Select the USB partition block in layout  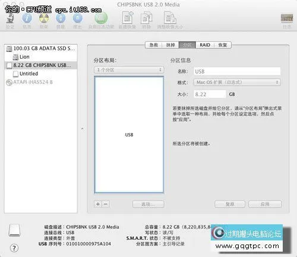click(x=129, y=135)
